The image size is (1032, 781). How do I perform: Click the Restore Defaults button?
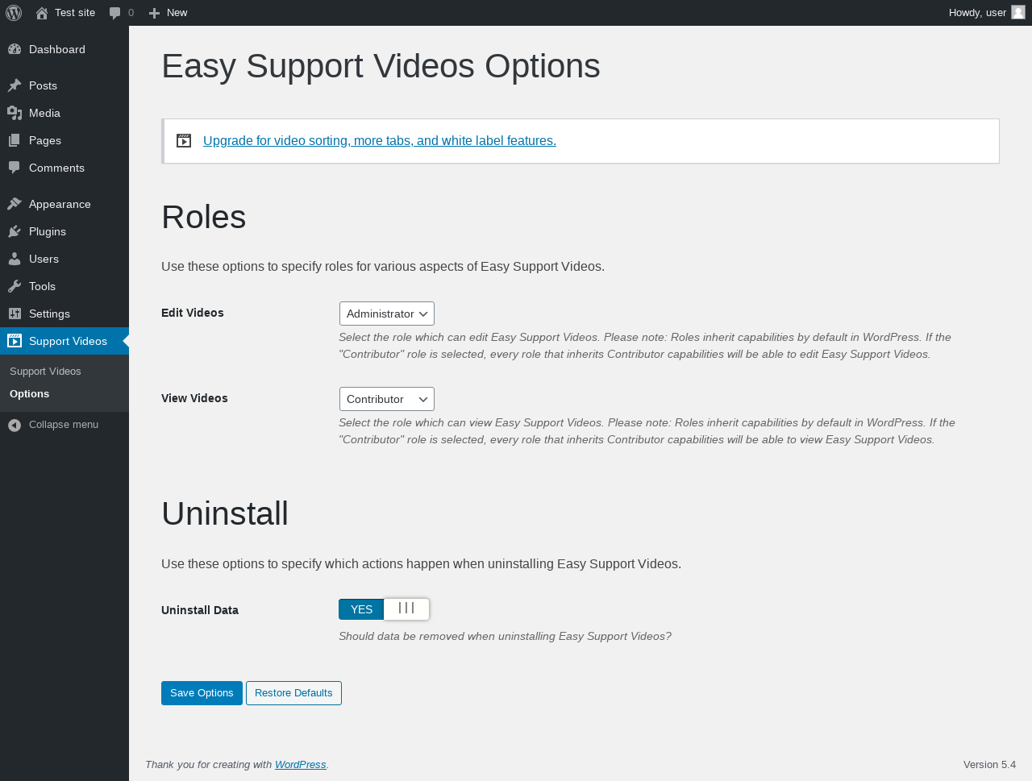click(293, 693)
